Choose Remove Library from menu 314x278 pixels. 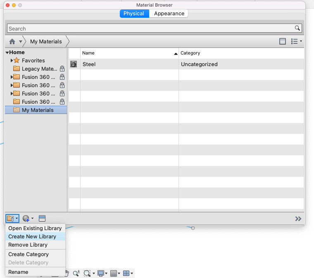coord(35,245)
